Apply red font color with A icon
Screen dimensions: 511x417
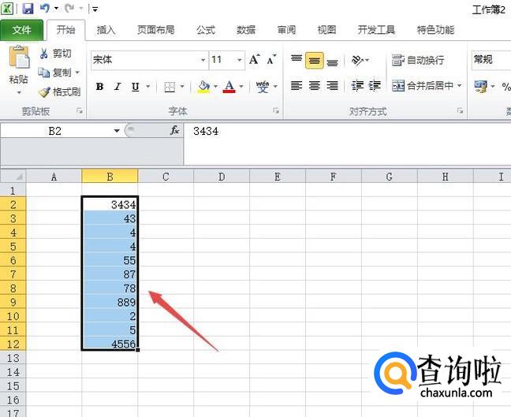click(x=229, y=87)
